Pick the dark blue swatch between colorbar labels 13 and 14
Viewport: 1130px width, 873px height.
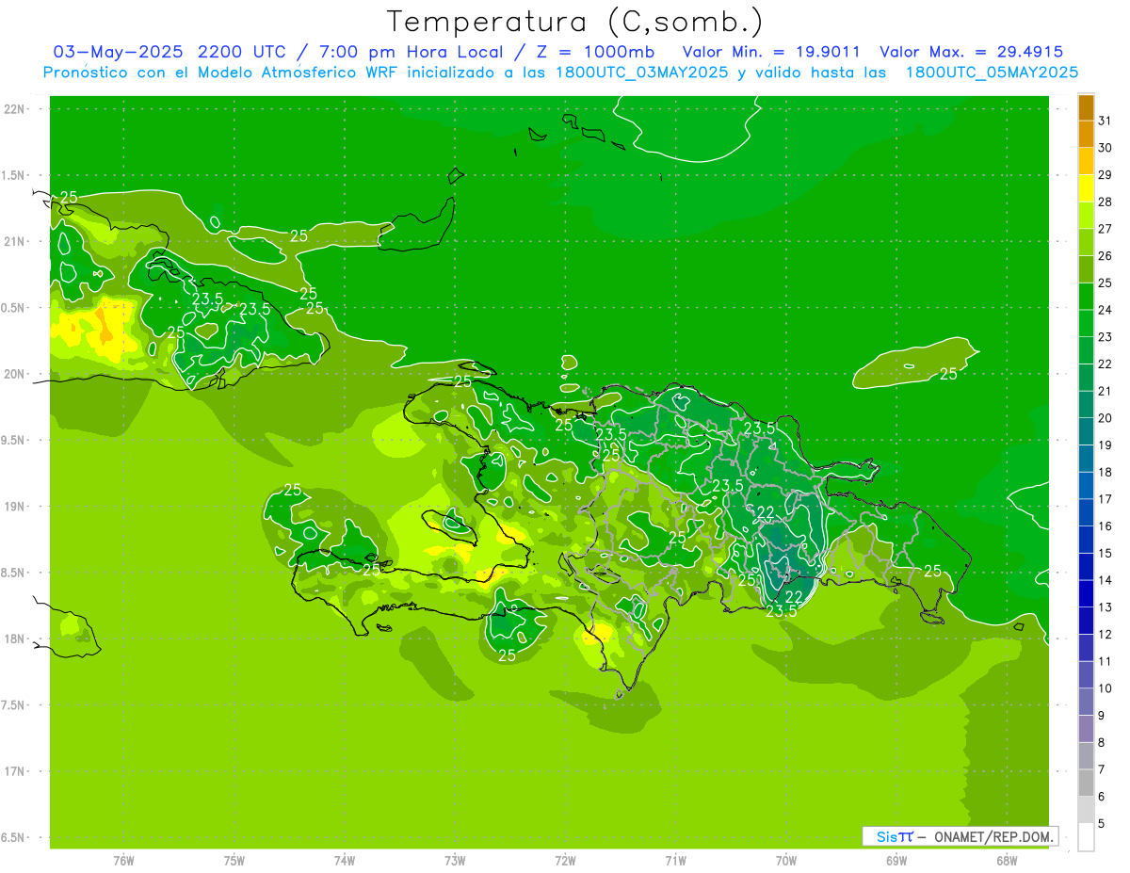tap(1086, 593)
